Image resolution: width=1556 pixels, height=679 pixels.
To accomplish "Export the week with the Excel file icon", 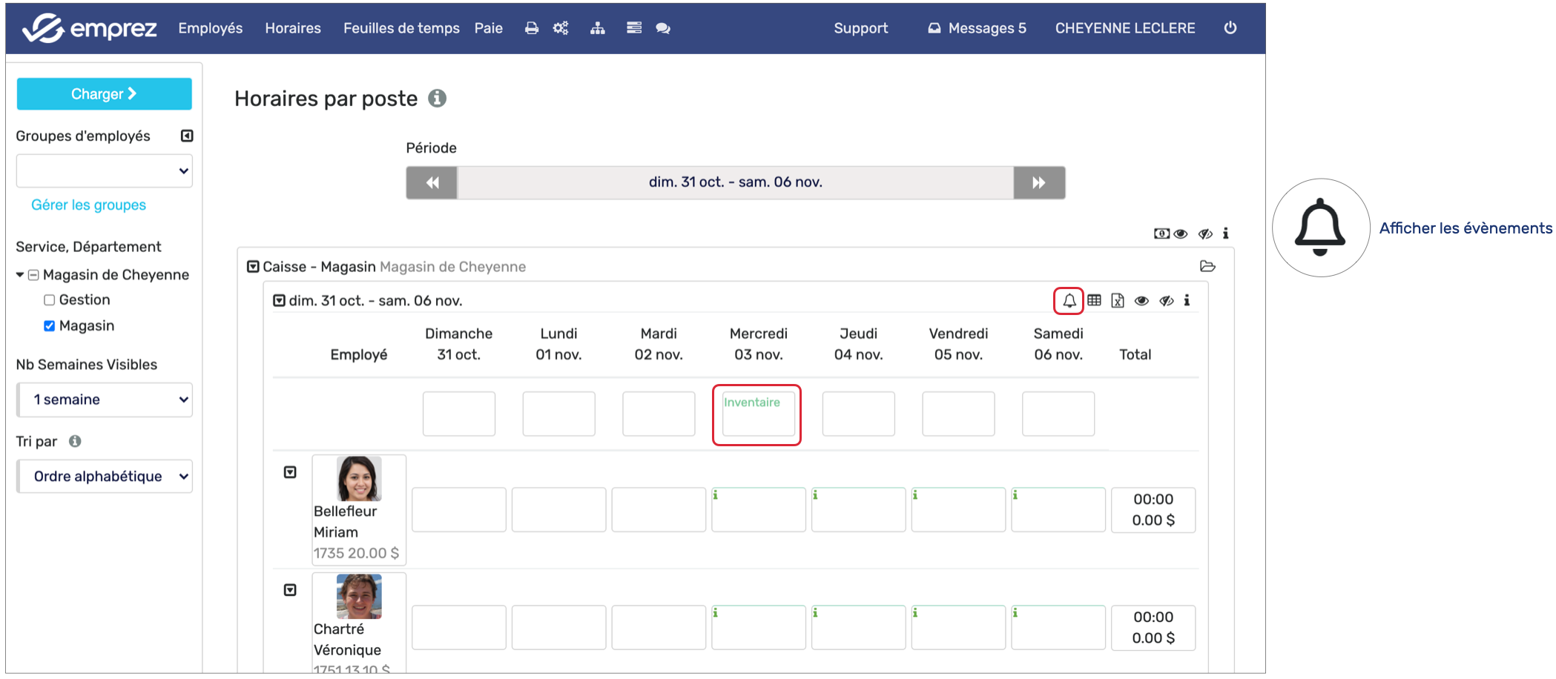I will 1118,300.
